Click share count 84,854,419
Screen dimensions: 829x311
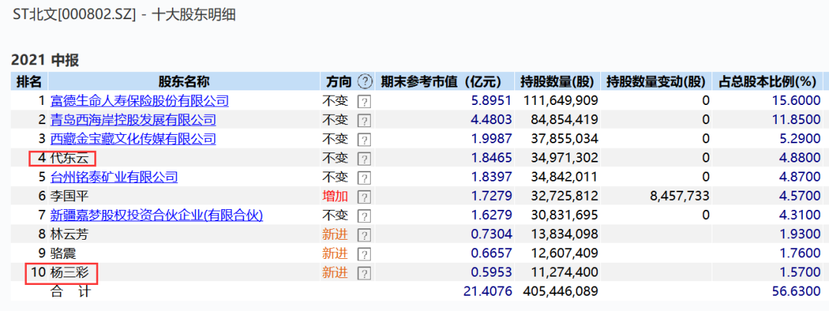pyautogui.click(x=564, y=119)
